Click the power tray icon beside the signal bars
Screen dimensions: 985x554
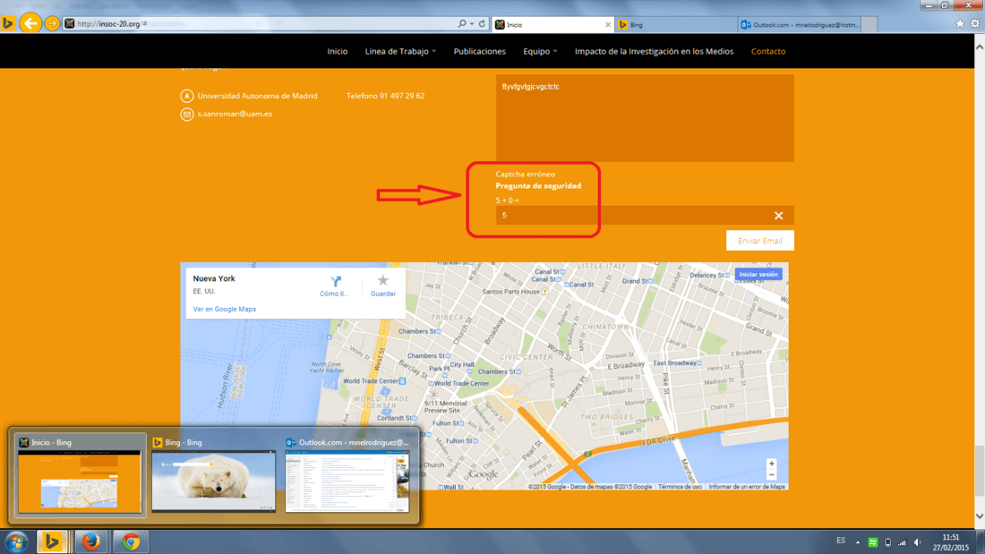[x=887, y=542]
